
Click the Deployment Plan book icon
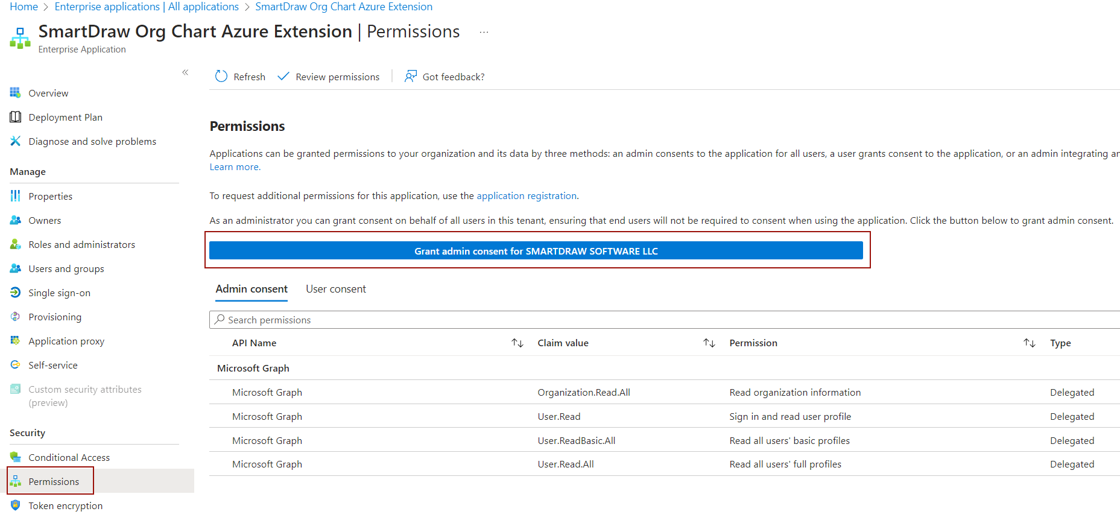(16, 117)
